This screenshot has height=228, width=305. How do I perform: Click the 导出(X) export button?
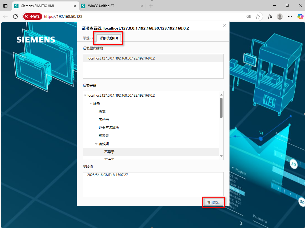coord(214,202)
